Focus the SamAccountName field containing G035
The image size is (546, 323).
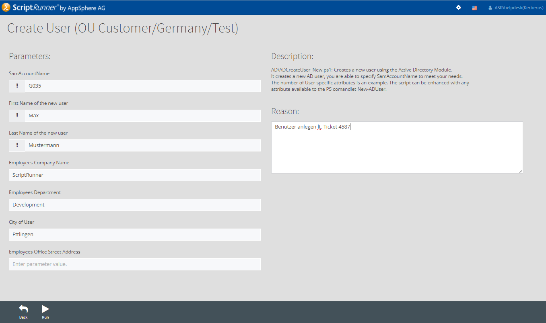pos(143,86)
